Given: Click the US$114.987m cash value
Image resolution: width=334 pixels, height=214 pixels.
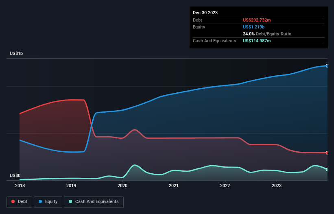Looking at the screenshot, I should point(257,41).
